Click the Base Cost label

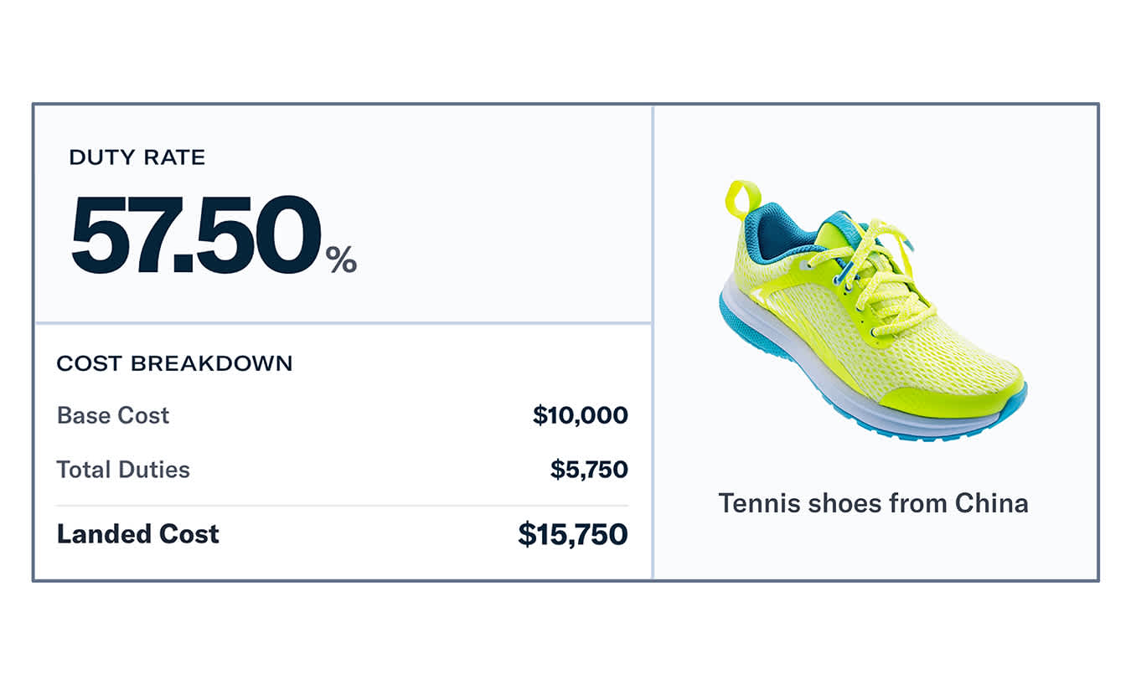click(113, 415)
